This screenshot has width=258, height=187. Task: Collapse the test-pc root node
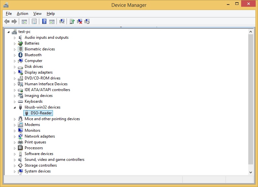point(8,32)
